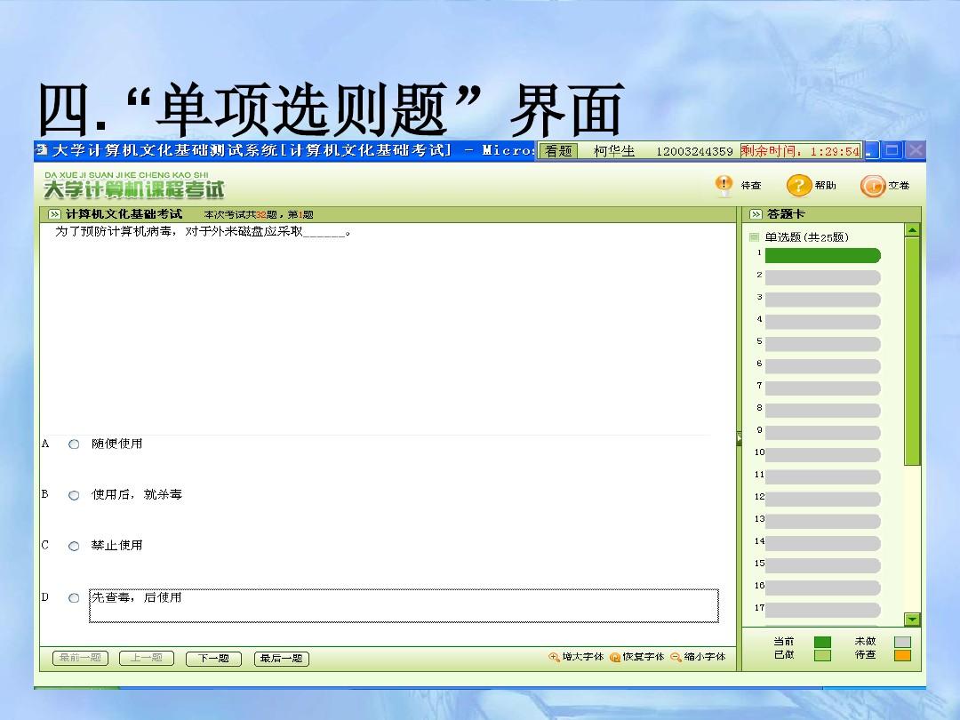Select option D 先查毒，后使用

tap(74, 597)
